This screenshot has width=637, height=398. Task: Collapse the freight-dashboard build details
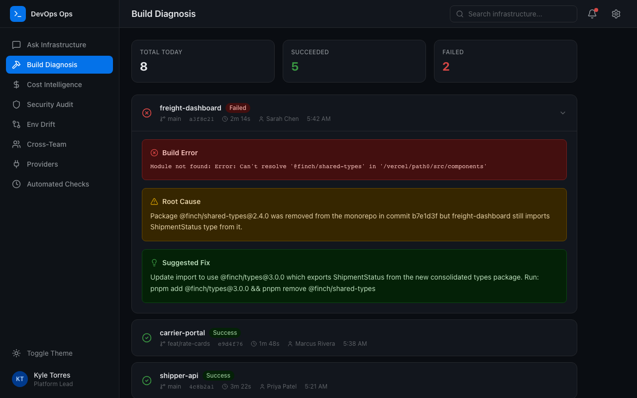563,113
